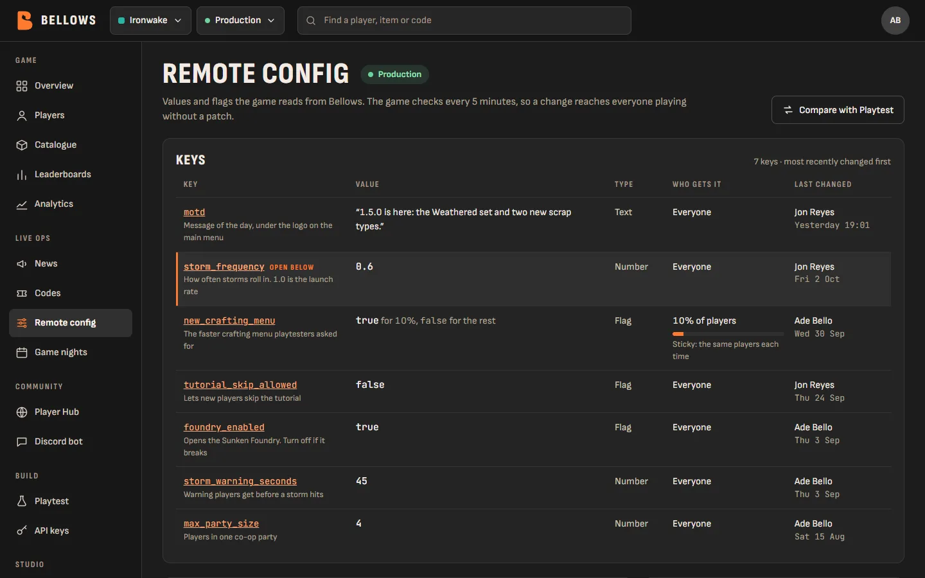Click the 10% of players rollout bar
Viewport: 925px width, 578px height.
pyautogui.click(x=728, y=334)
